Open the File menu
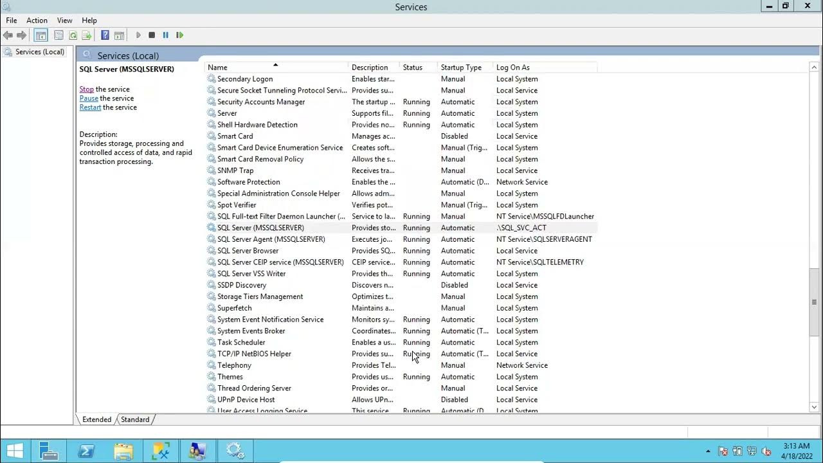 pyautogui.click(x=12, y=21)
